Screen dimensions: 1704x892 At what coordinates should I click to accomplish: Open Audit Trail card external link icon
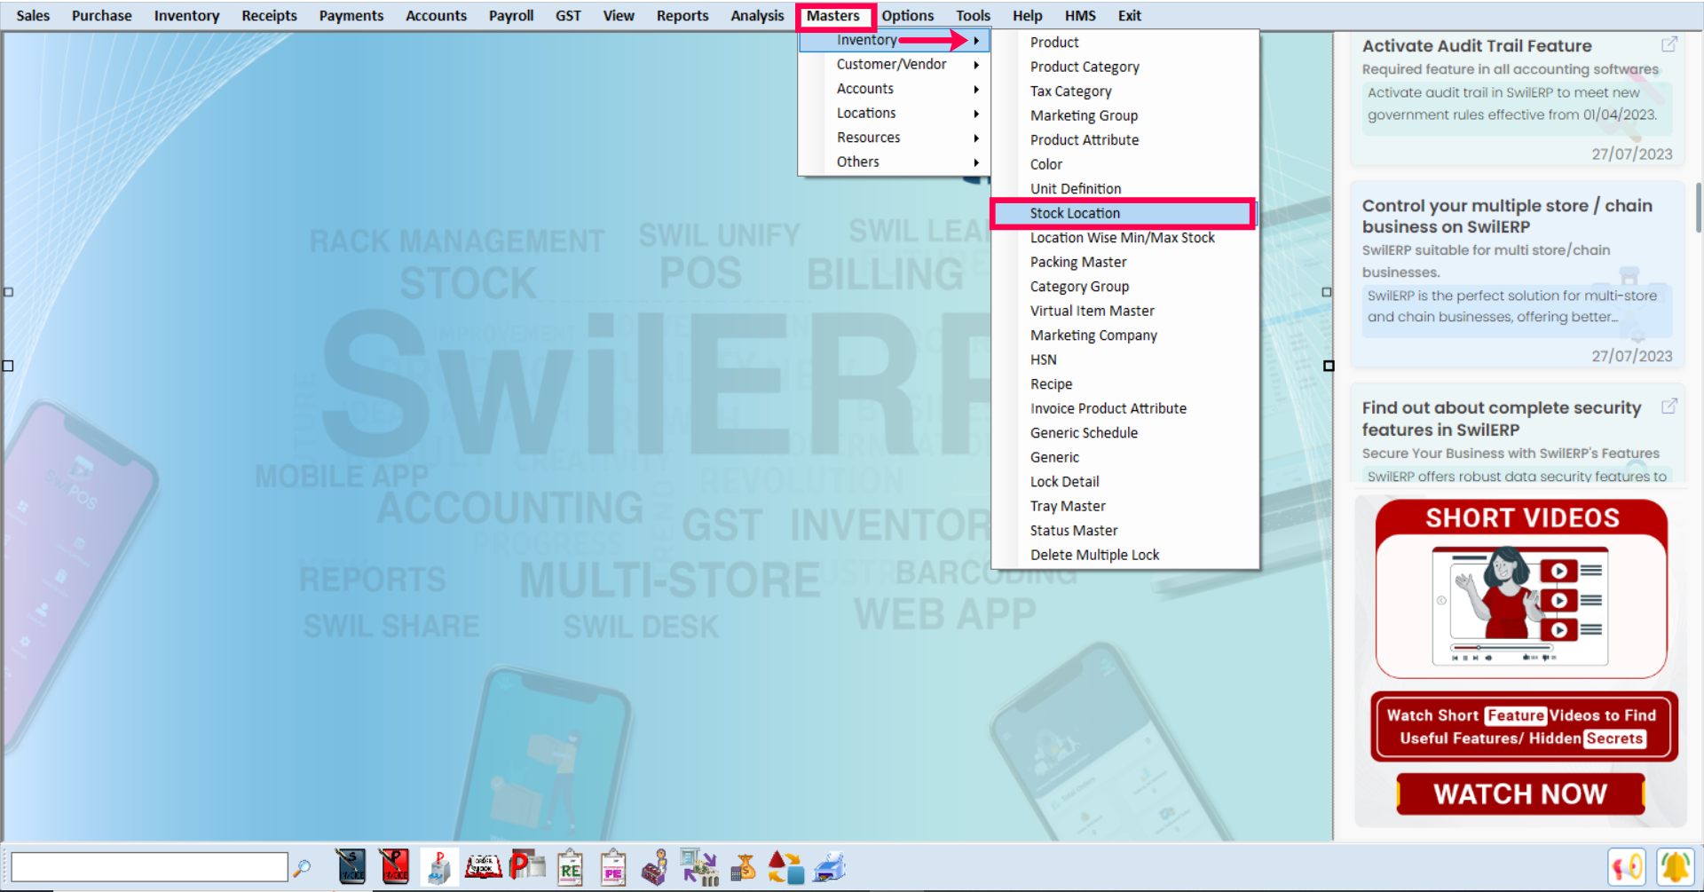1669,44
